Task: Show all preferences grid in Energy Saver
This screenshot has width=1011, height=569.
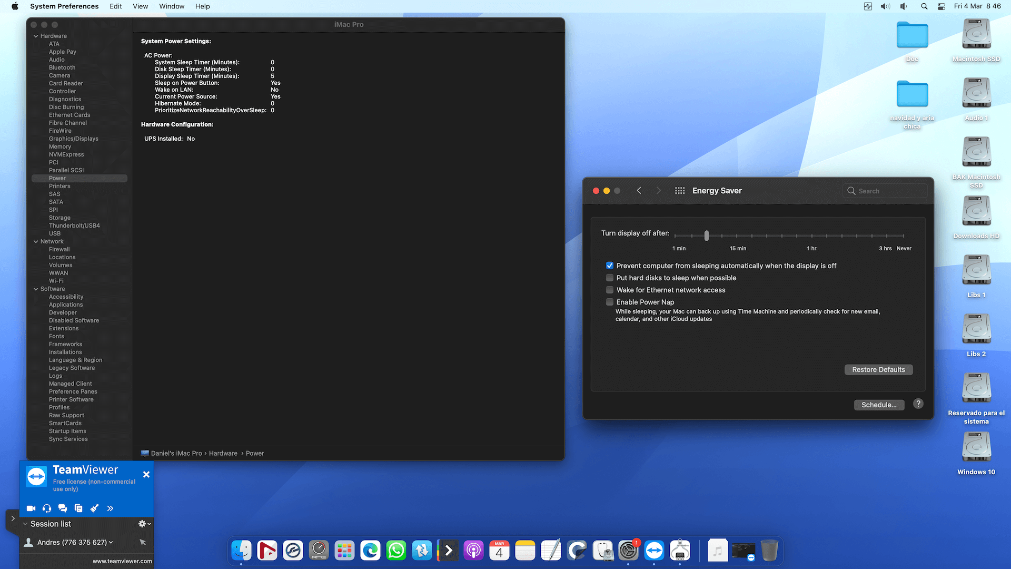Action: [680, 191]
